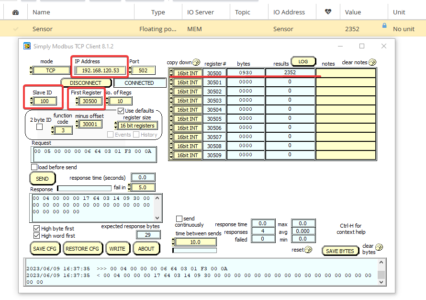Toggle the History checkbox

click(136, 135)
